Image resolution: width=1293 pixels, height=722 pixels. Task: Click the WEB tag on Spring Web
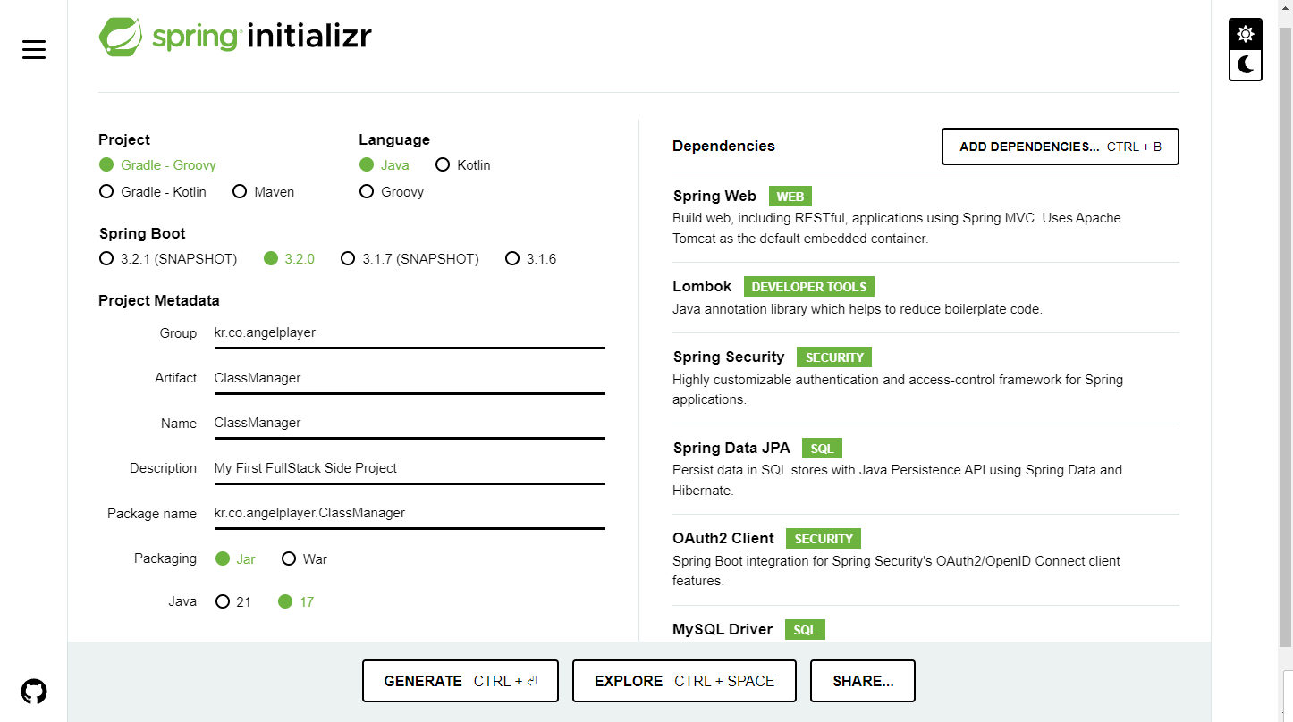coord(790,197)
